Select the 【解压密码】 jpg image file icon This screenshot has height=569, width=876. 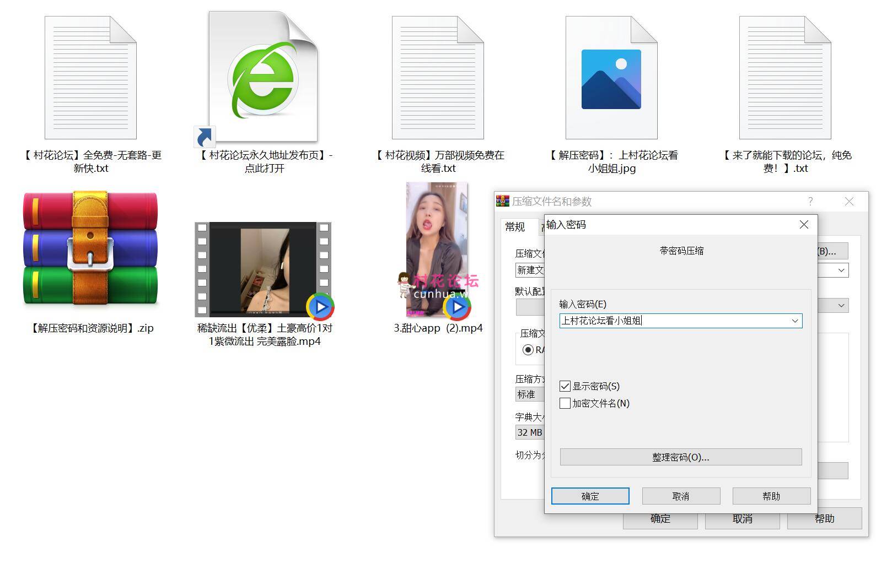[x=611, y=78]
